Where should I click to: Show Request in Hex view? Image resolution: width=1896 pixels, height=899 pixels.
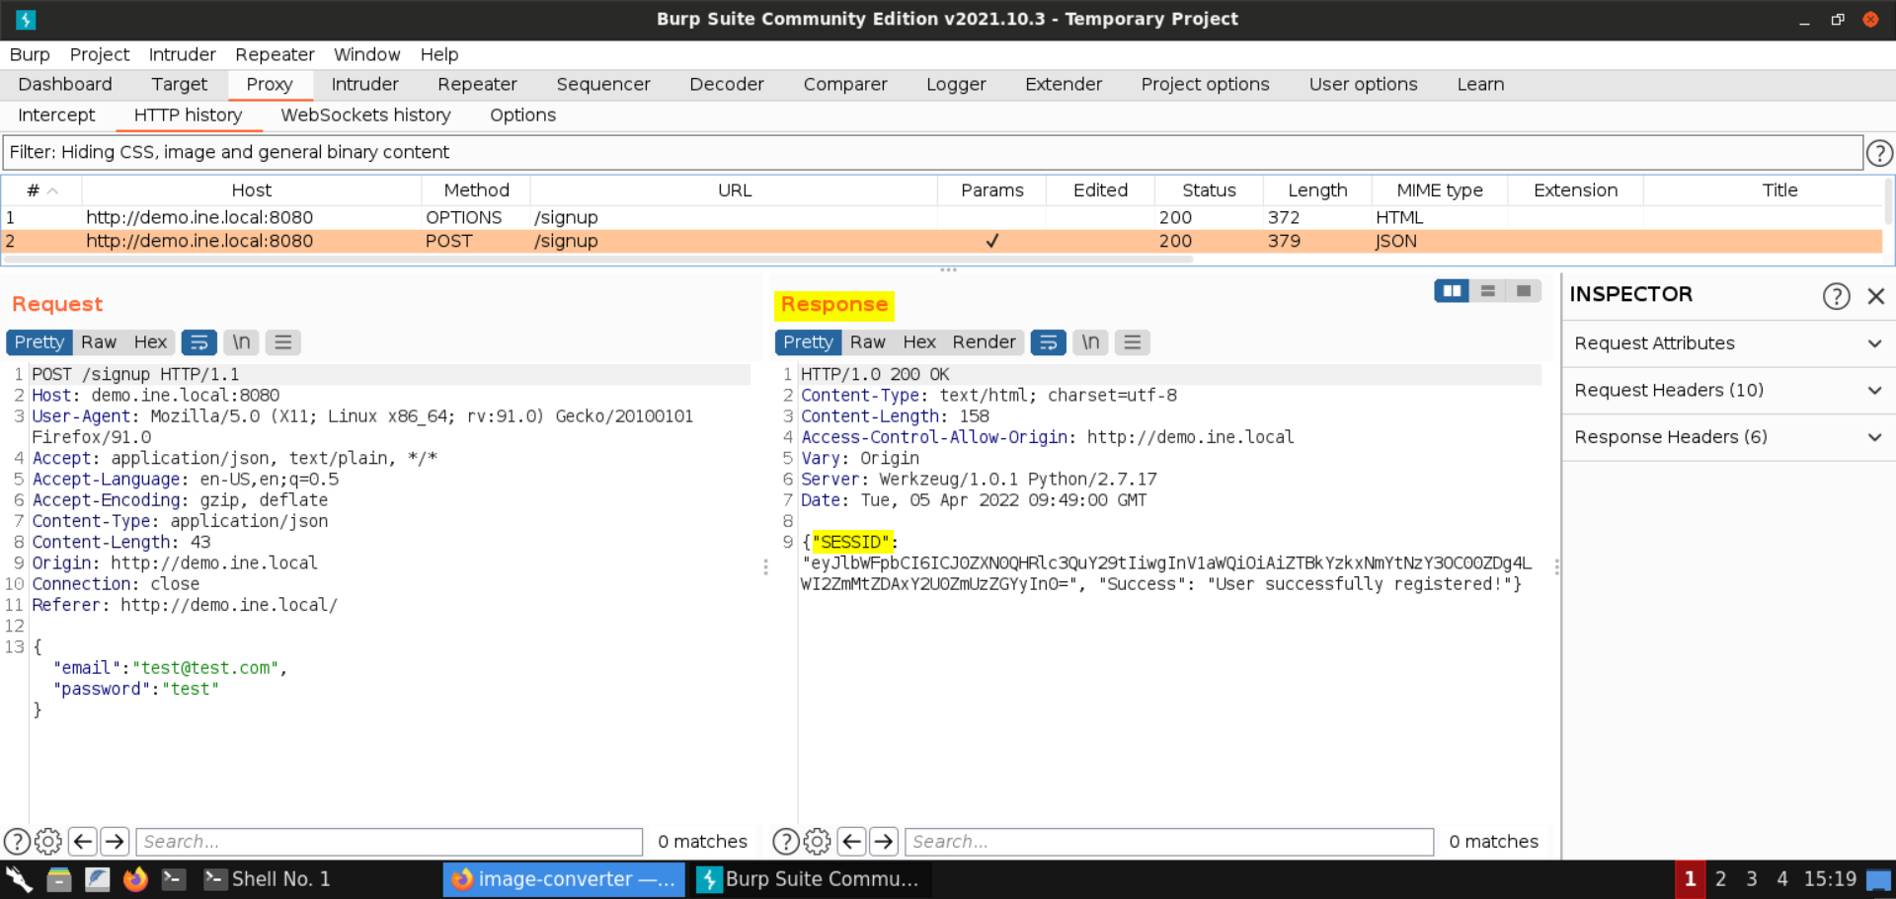point(150,342)
